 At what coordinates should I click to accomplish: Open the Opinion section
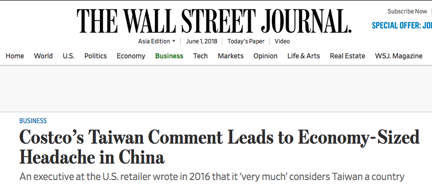(265, 56)
